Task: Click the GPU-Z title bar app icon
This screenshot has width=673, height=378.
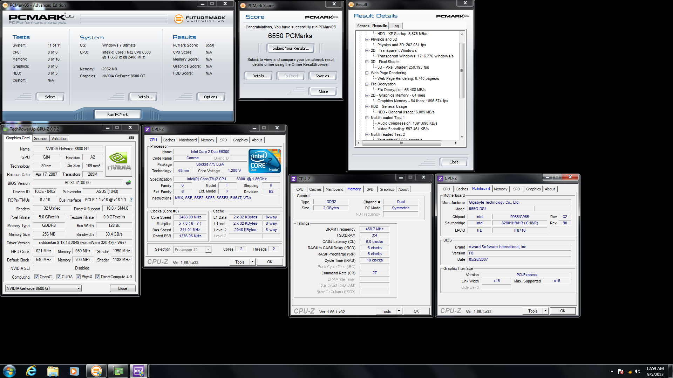Action: point(6,129)
